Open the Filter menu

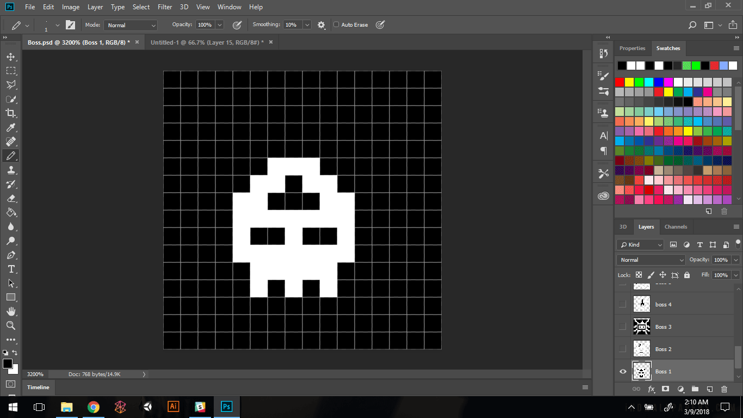[x=164, y=7]
